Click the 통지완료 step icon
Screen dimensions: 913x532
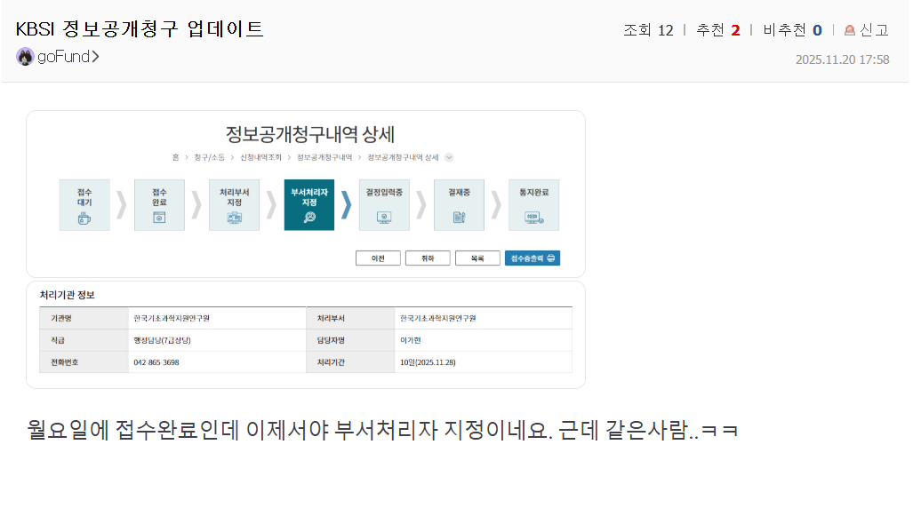pyautogui.click(x=534, y=218)
